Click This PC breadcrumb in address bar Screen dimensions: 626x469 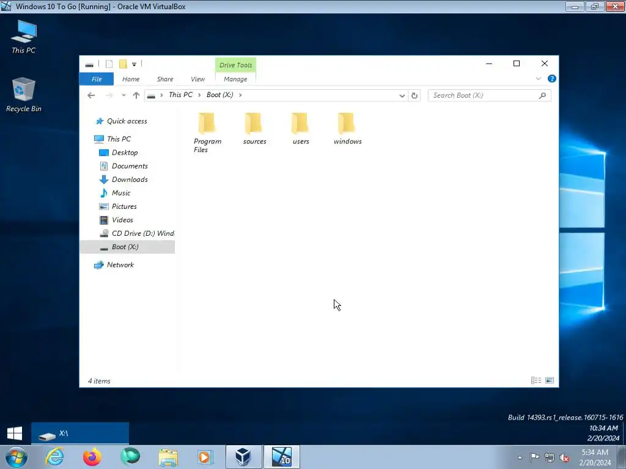coord(180,95)
